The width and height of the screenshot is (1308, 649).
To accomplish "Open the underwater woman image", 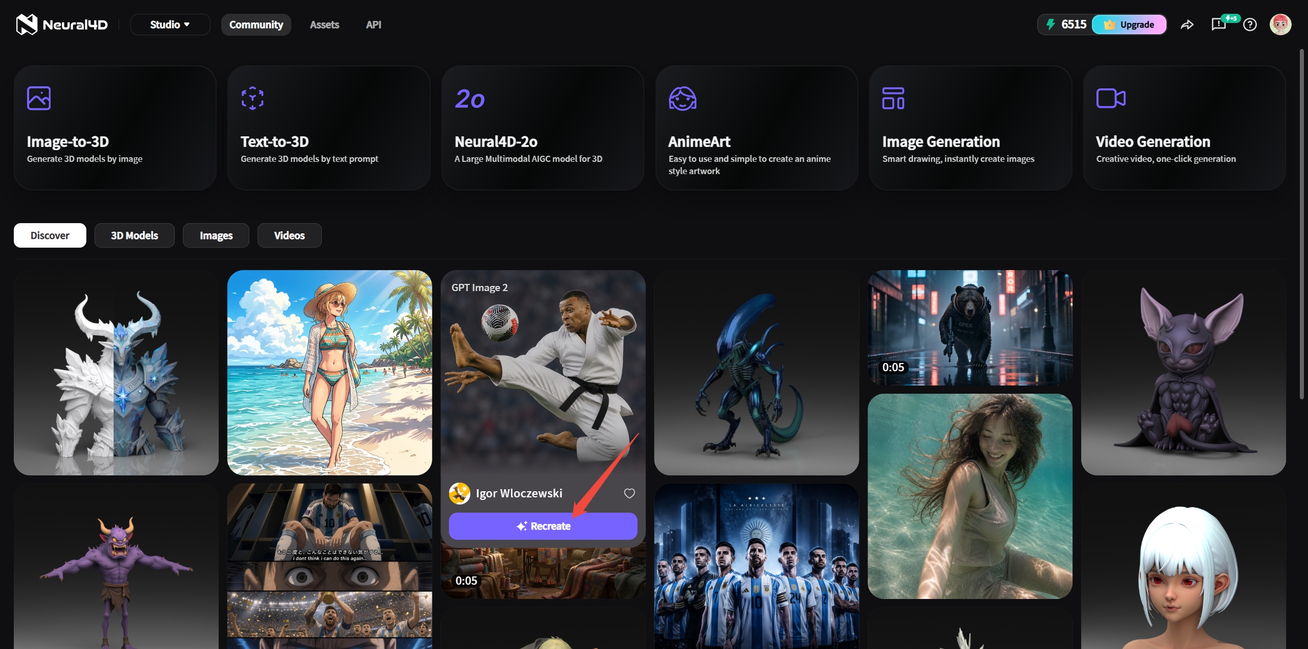I will click(970, 496).
